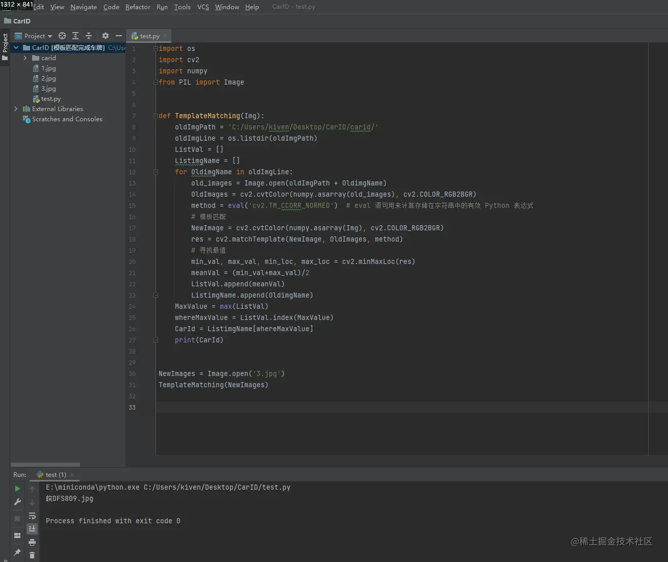
Task: Fold the import block at line 1
Action: pos(156,48)
